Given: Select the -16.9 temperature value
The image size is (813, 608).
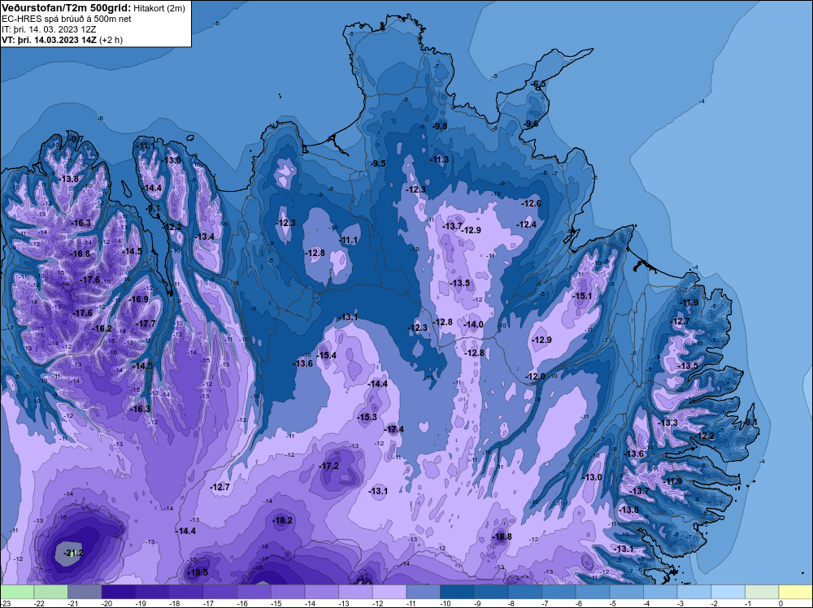Looking at the screenshot, I should pyautogui.click(x=139, y=299).
